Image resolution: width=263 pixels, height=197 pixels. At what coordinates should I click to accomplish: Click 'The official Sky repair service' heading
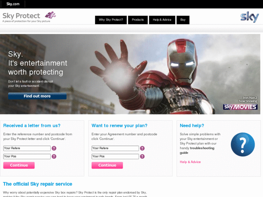tap(38, 184)
